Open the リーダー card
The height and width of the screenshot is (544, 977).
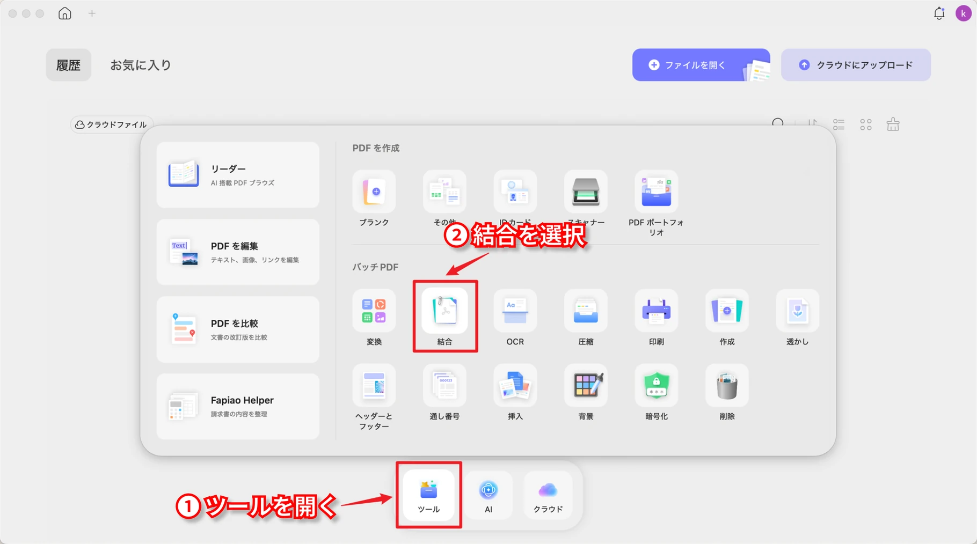tap(238, 175)
